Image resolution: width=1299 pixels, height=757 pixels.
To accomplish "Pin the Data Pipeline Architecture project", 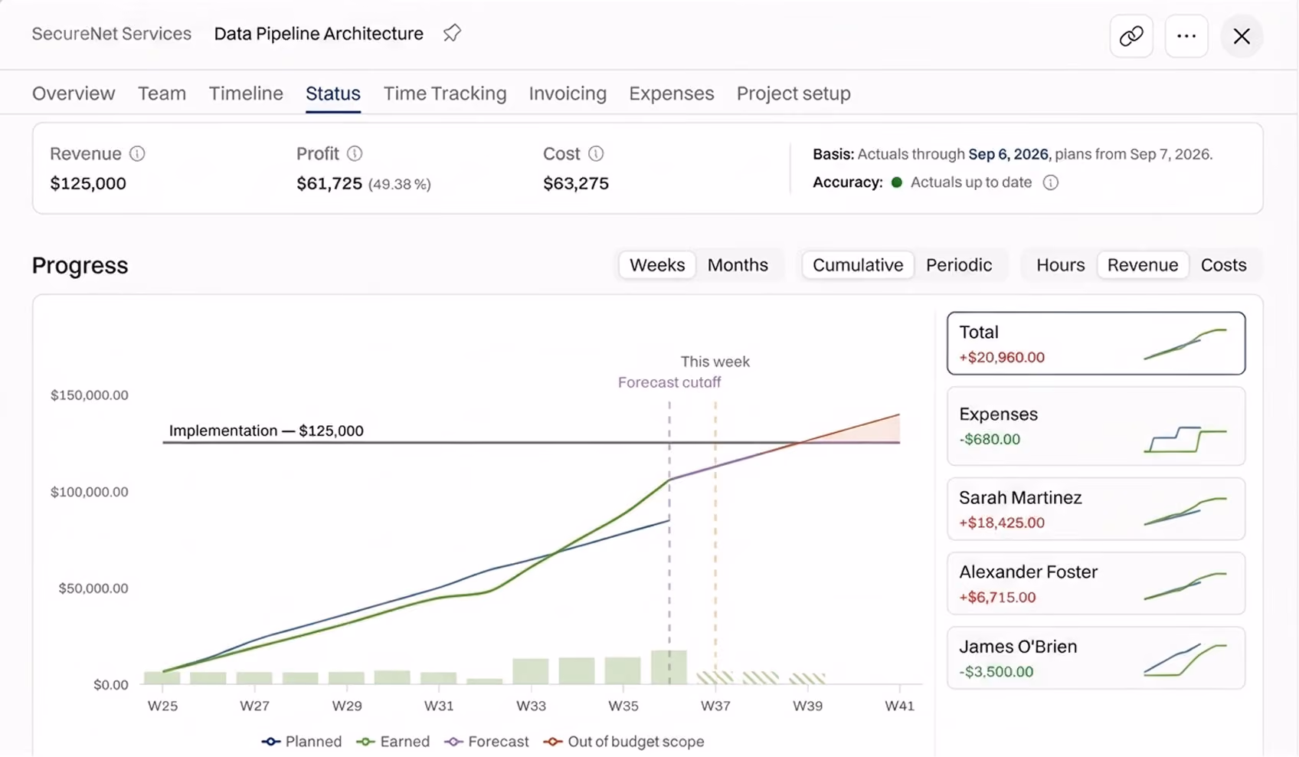I will 452,33.
